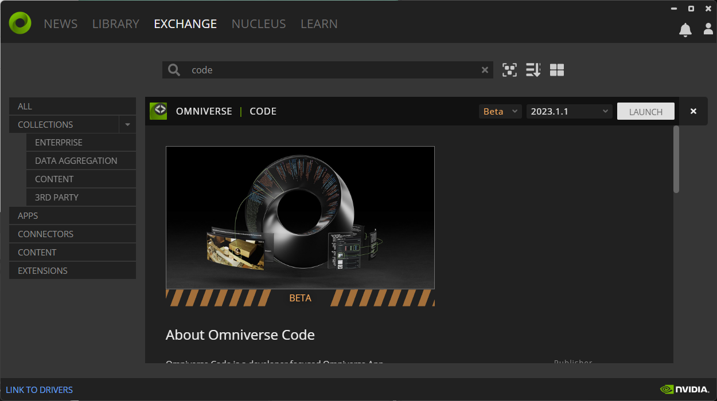717x401 pixels.
Task: Click the Omniverse Code app icon
Action: pyautogui.click(x=158, y=111)
